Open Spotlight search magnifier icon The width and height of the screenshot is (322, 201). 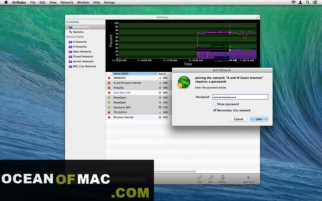(308, 2)
